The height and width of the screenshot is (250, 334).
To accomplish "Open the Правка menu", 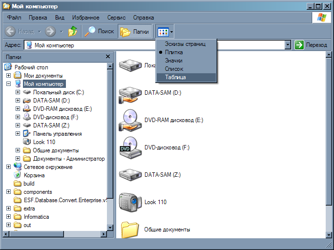I will (x=38, y=18).
